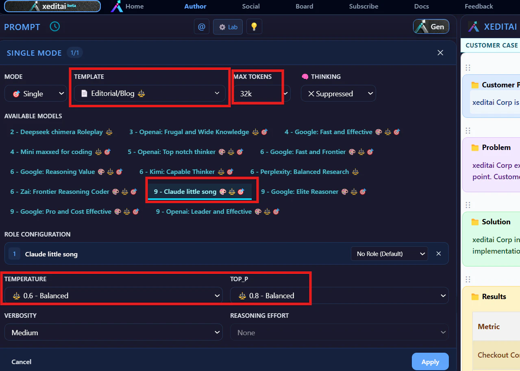This screenshot has width=520, height=371.
Task: Click the @ mention icon in the toolbar
Action: [201, 26]
